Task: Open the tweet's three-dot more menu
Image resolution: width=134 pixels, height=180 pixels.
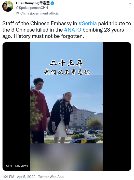Action: click(129, 3)
